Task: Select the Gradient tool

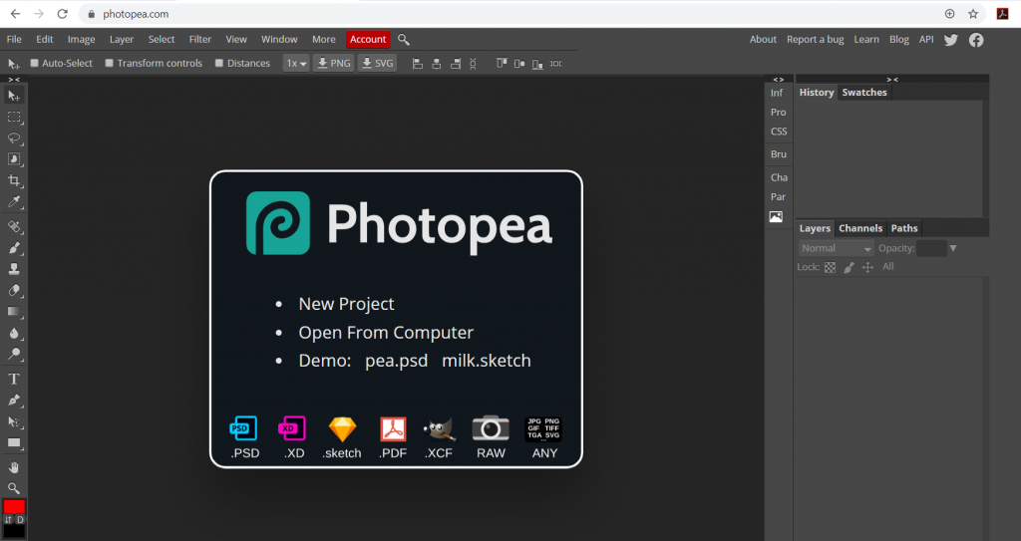Action: [14, 312]
